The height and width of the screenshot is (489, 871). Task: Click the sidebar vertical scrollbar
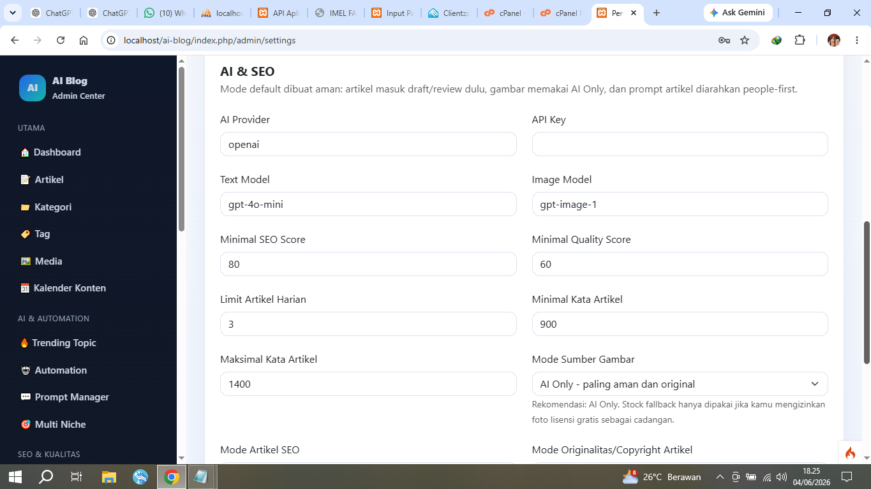click(x=181, y=149)
